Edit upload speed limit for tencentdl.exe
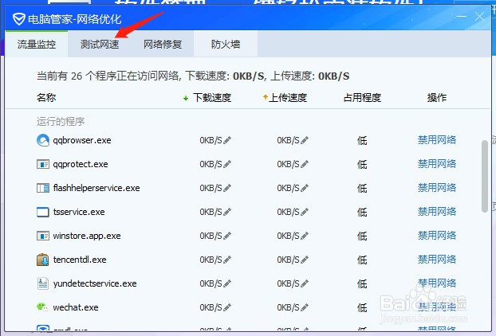This screenshot has height=336, width=496. coord(305,260)
